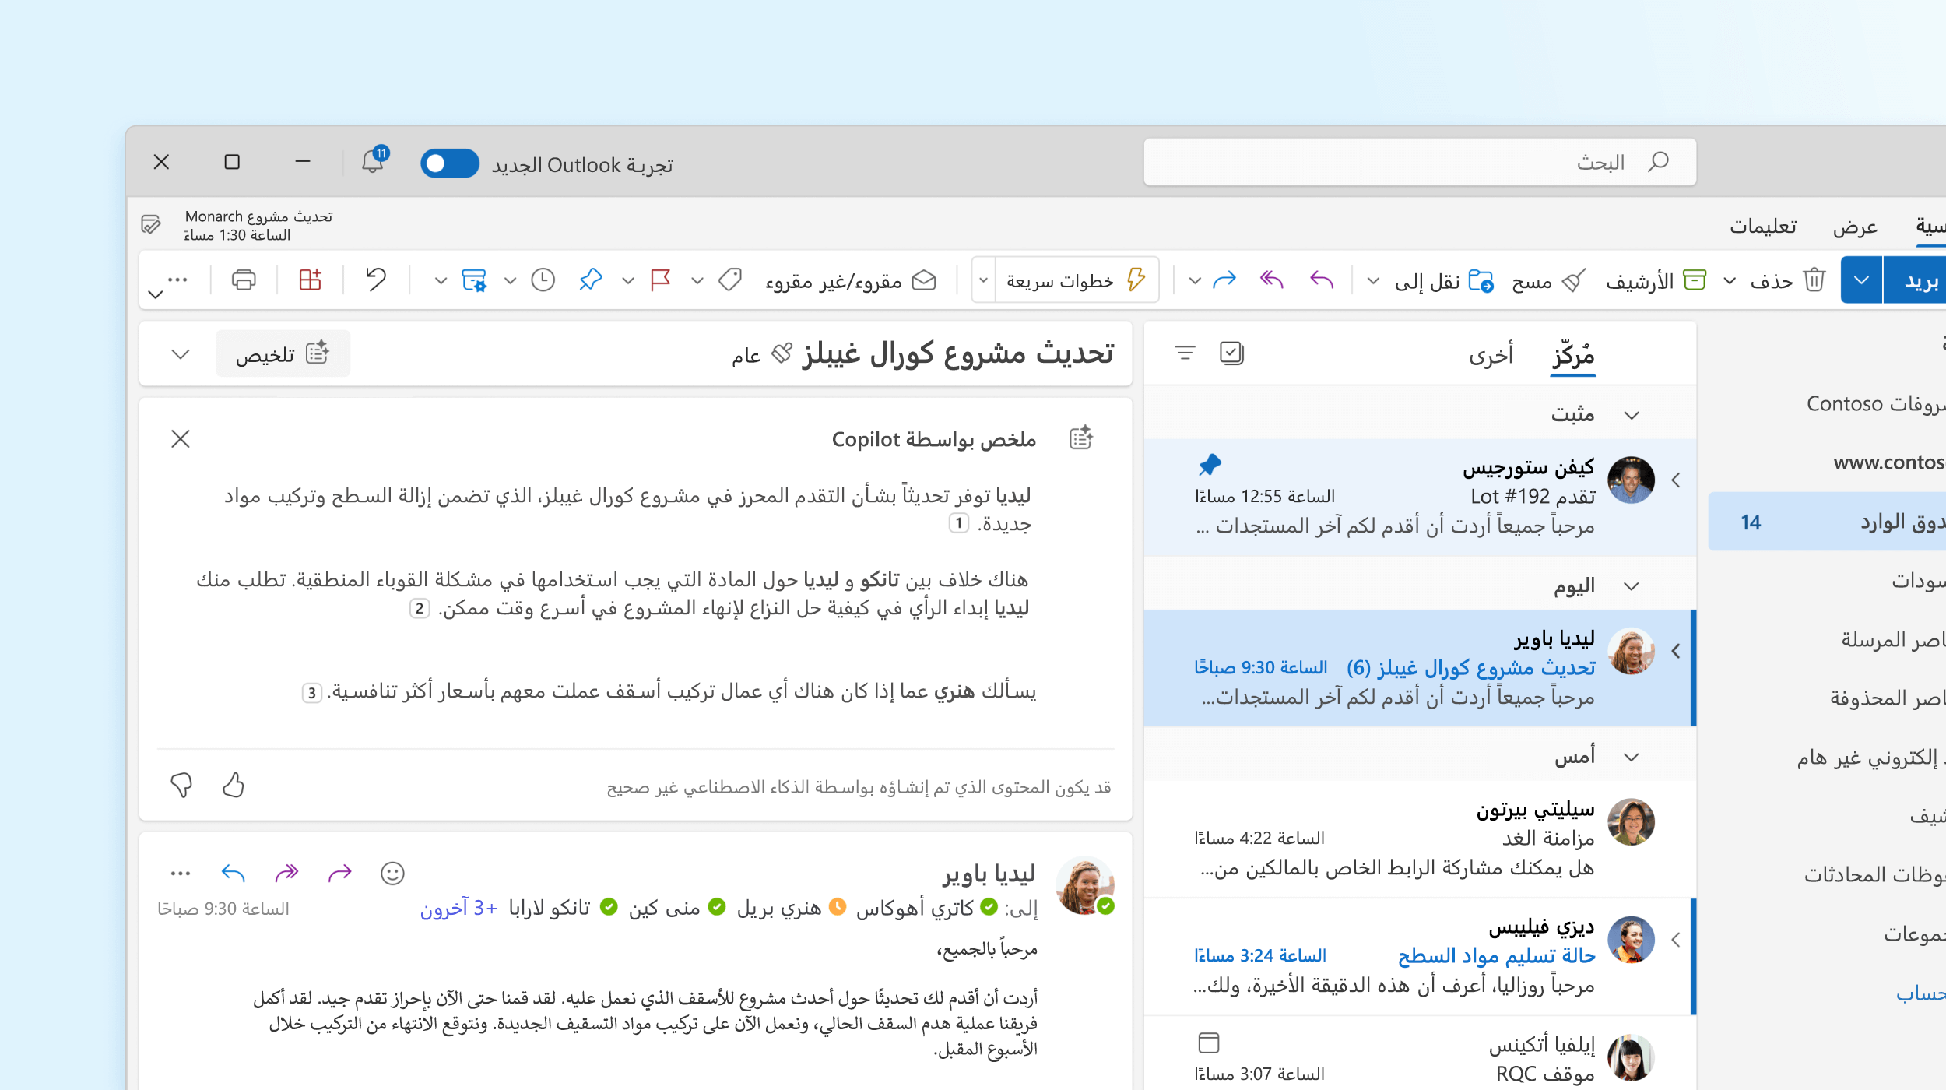Click the تلخيص (Summarize) Copilot button
The height and width of the screenshot is (1090, 1946).
(x=283, y=354)
